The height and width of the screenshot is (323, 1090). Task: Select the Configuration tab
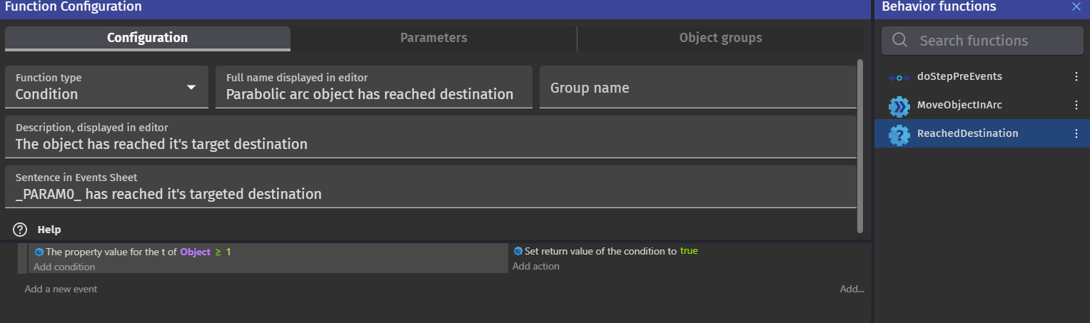pyautogui.click(x=147, y=39)
